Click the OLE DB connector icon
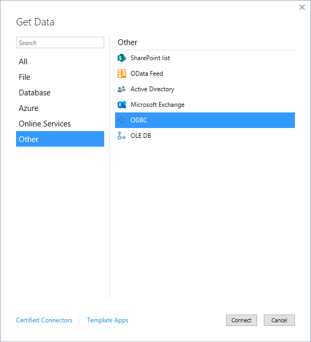311x342 pixels. click(122, 136)
